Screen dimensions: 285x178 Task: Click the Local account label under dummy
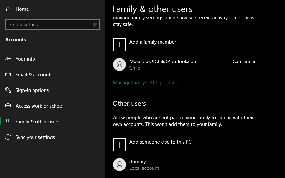coord(144,168)
